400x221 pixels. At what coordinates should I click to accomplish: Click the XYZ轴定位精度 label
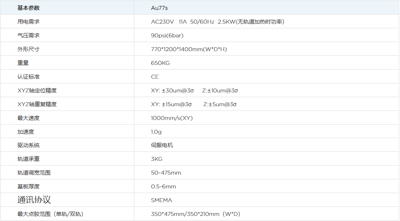[37, 90]
